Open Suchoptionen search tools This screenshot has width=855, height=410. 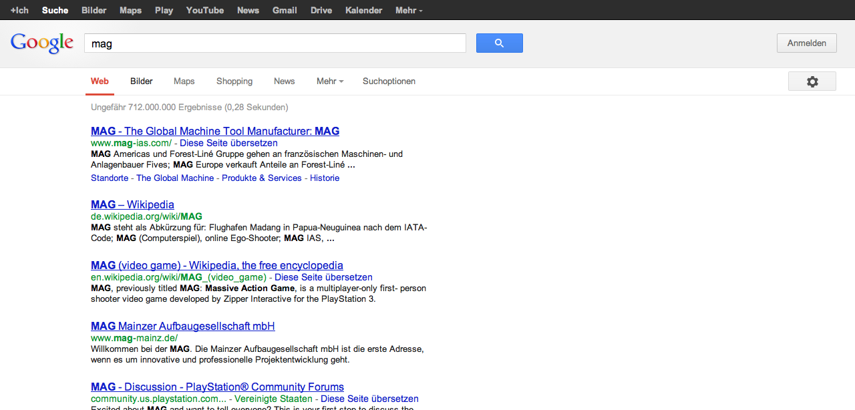click(x=389, y=81)
